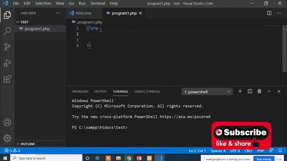The width and height of the screenshot is (287, 161).
Task: Open notifications bell in status bar
Action: 280,151
